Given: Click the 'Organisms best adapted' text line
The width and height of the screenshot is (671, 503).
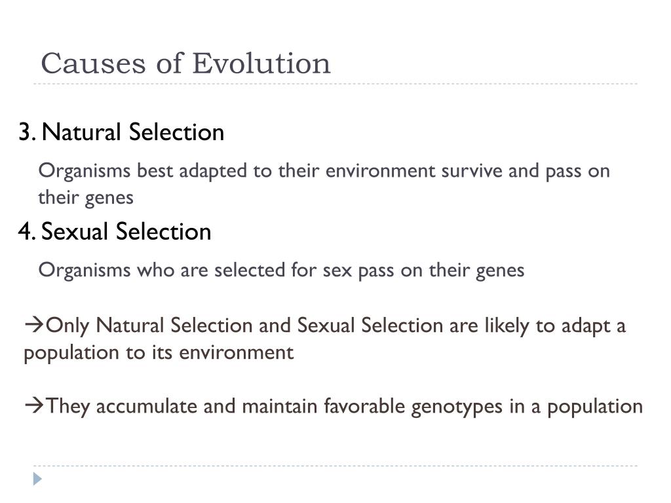Looking at the screenshot, I should pyautogui.click(x=324, y=171).
